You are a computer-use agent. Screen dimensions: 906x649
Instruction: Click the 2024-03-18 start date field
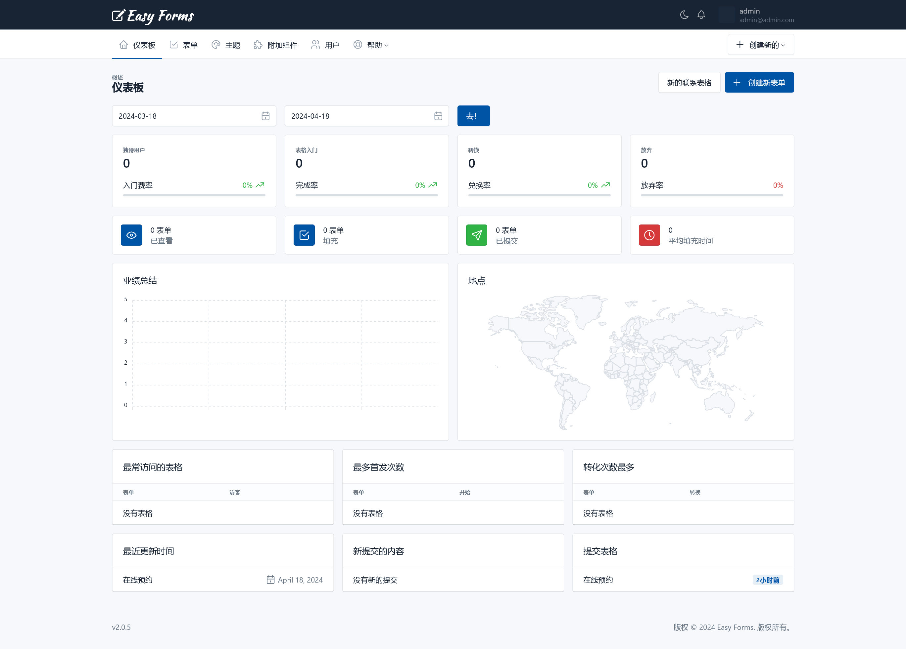(x=184, y=116)
